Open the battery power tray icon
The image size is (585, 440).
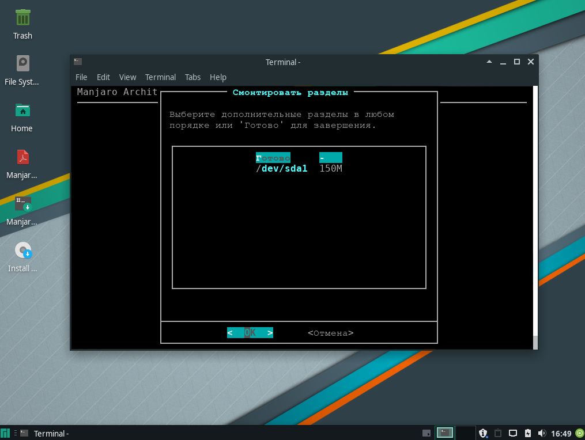click(x=527, y=433)
